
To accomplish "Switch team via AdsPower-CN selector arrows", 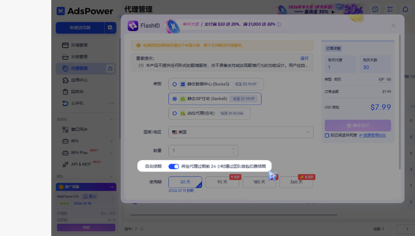I will (112, 199).
